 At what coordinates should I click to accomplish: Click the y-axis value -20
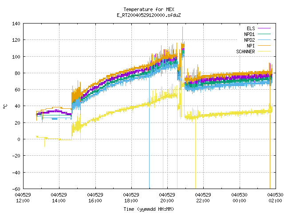coord(16,156)
